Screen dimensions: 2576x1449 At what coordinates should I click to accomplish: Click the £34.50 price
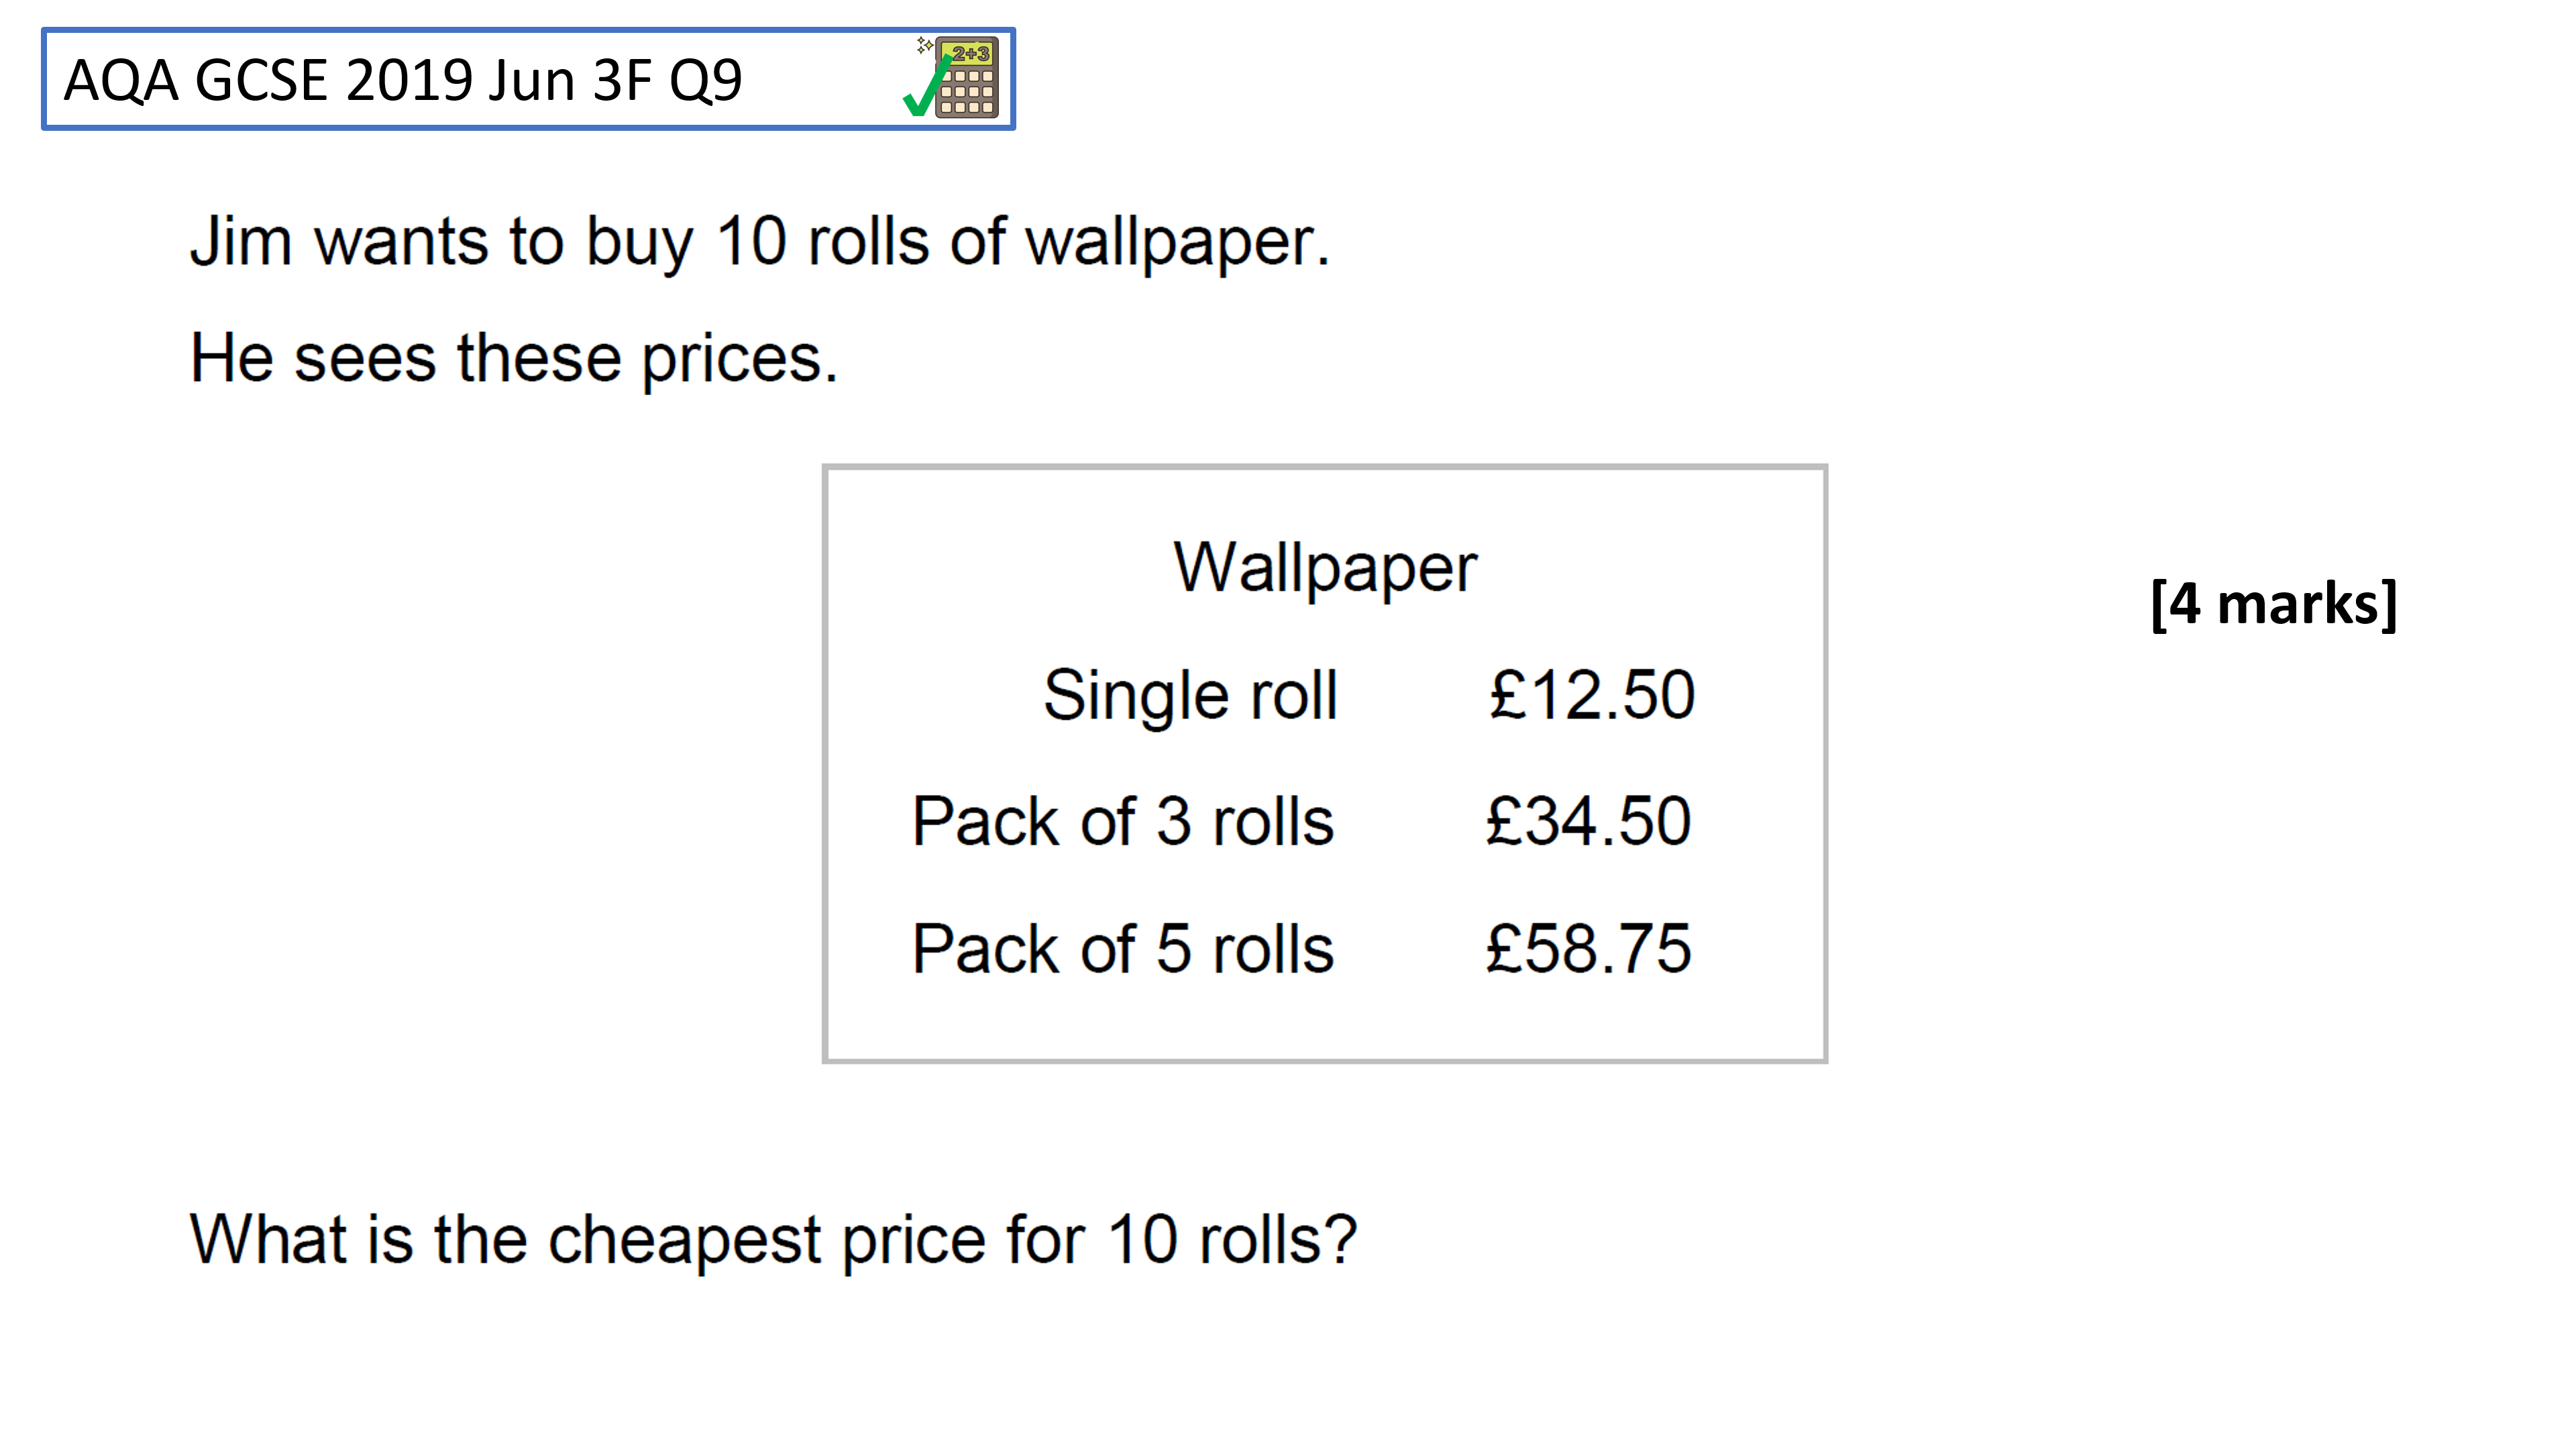tap(1588, 821)
